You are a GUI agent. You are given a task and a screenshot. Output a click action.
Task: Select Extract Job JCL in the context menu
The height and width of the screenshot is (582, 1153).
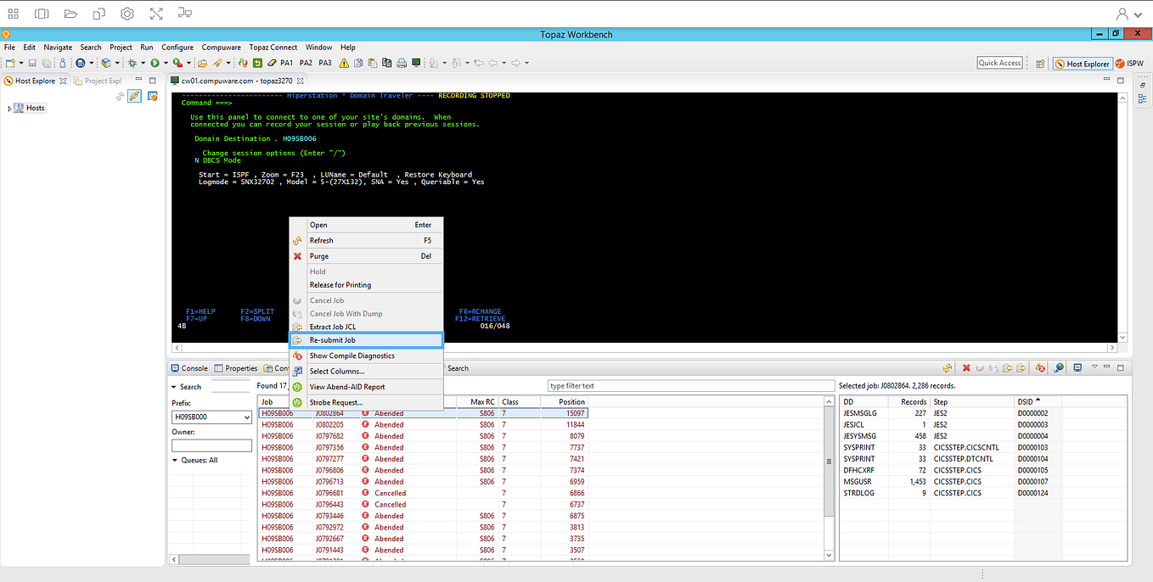click(332, 326)
